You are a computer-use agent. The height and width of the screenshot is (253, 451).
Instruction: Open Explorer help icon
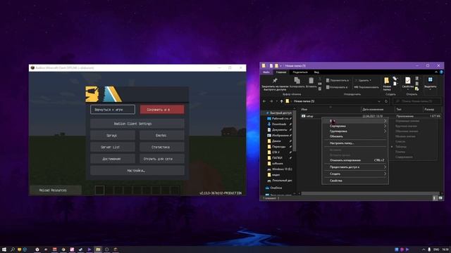coord(441,72)
